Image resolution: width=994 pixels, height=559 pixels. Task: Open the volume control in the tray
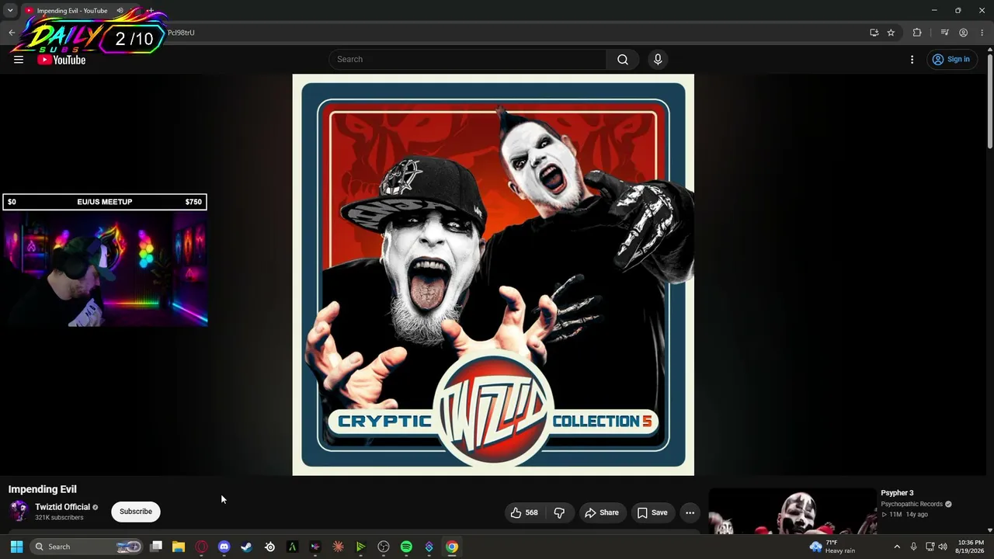pos(943,547)
